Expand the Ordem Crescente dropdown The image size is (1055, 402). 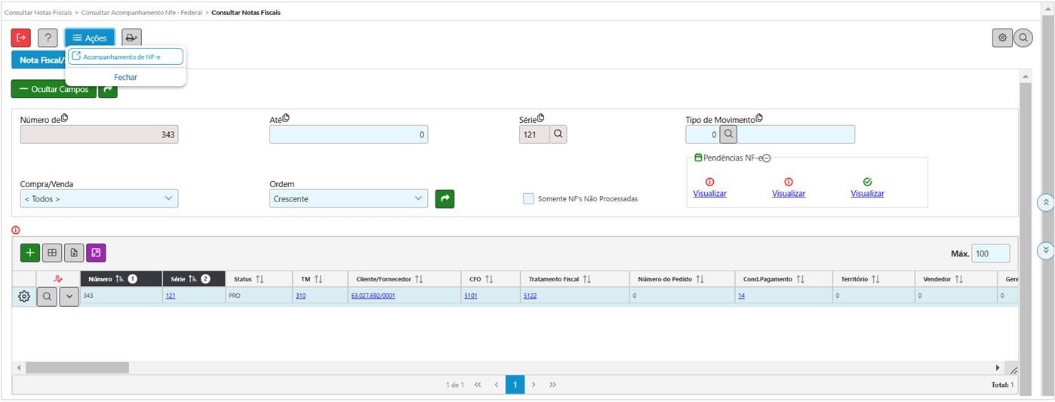point(348,199)
